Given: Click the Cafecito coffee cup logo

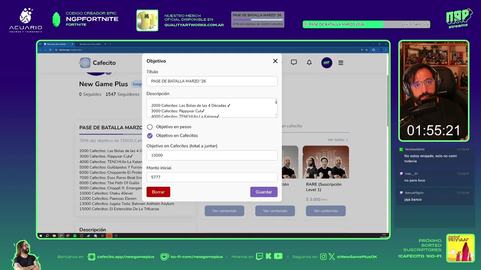Looking at the screenshot, I should [85, 63].
